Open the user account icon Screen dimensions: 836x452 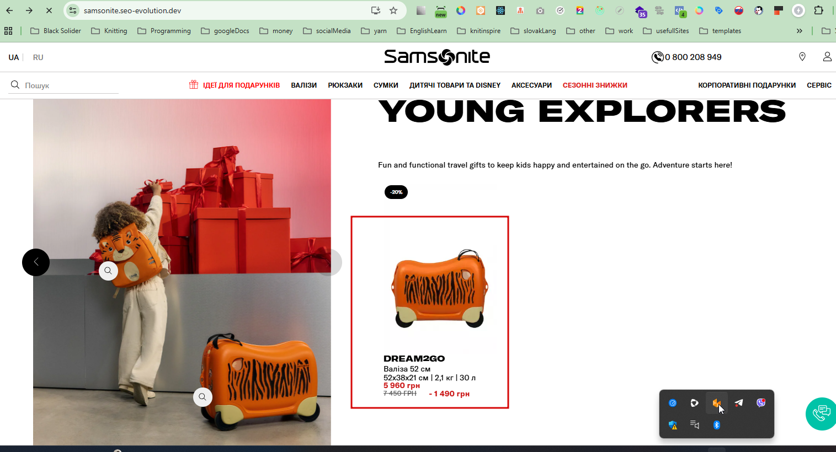point(827,57)
